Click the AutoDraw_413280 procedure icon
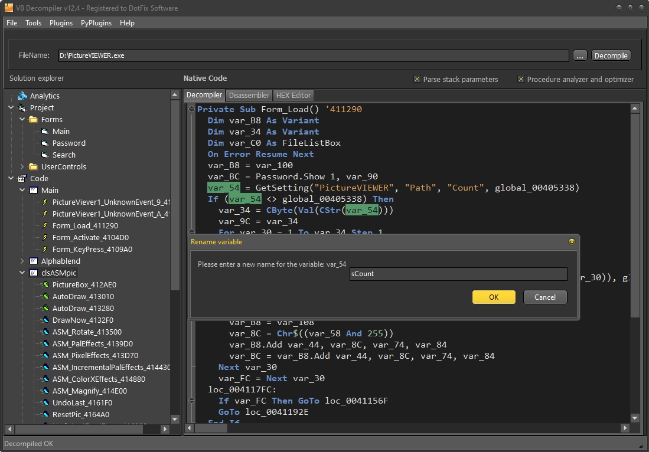649x452 pixels. pos(45,308)
